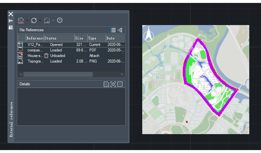Click the Change Path icon

pos(47,21)
